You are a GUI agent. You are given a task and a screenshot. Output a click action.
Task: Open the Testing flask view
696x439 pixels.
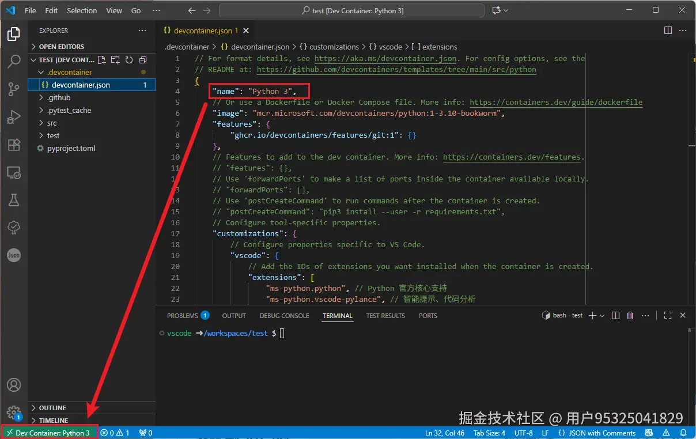pos(14,200)
